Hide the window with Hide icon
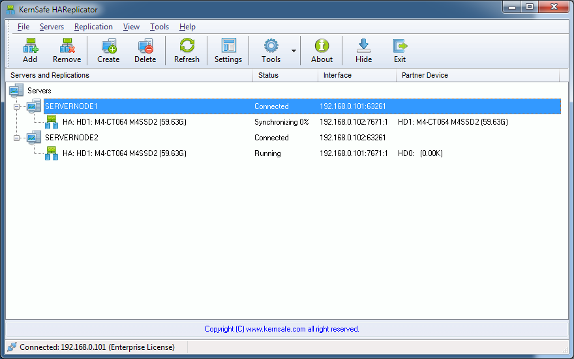 pyautogui.click(x=363, y=46)
